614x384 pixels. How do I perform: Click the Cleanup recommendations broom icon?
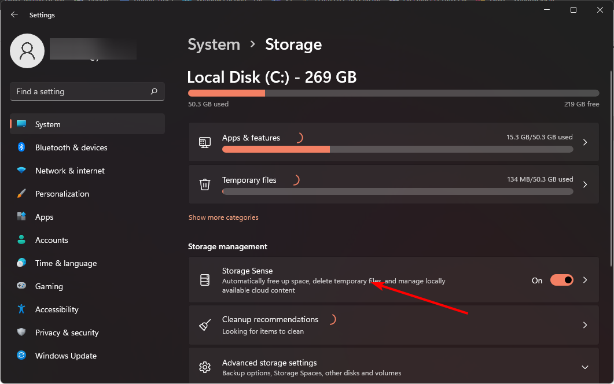coord(204,324)
